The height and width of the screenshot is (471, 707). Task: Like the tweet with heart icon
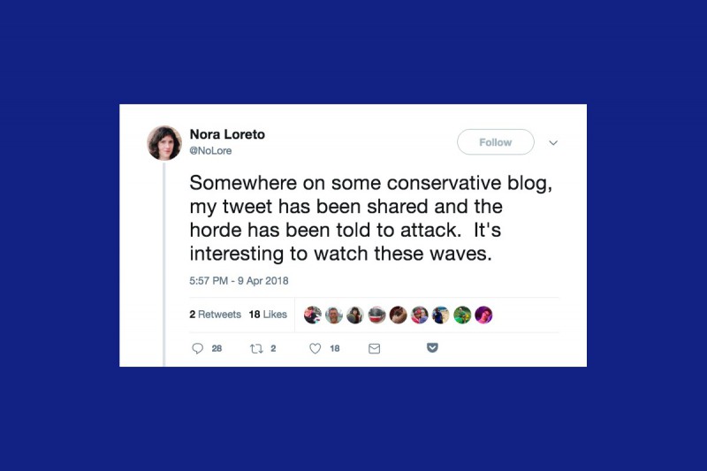[315, 348]
